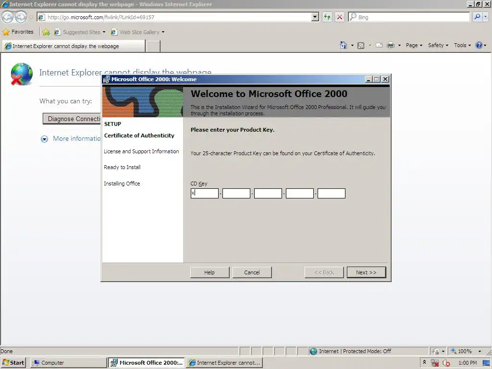This screenshot has width=492, height=369.
Task: Click the Help question mark icon
Action: (479, 45)
